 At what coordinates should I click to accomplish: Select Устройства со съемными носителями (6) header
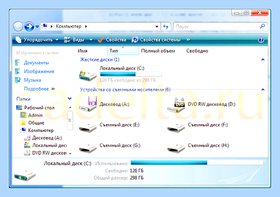click(x=125, y=90)
